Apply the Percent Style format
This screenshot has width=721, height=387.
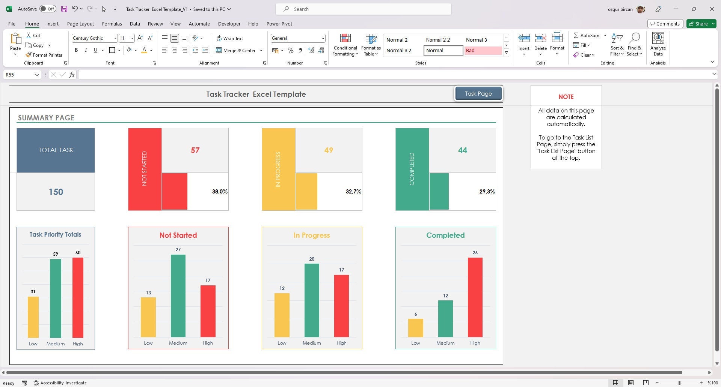click(x=290, y=50)
